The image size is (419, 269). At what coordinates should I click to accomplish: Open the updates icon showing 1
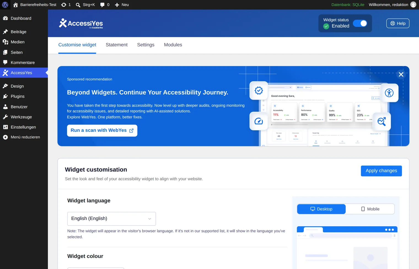[x=64, y=5]
